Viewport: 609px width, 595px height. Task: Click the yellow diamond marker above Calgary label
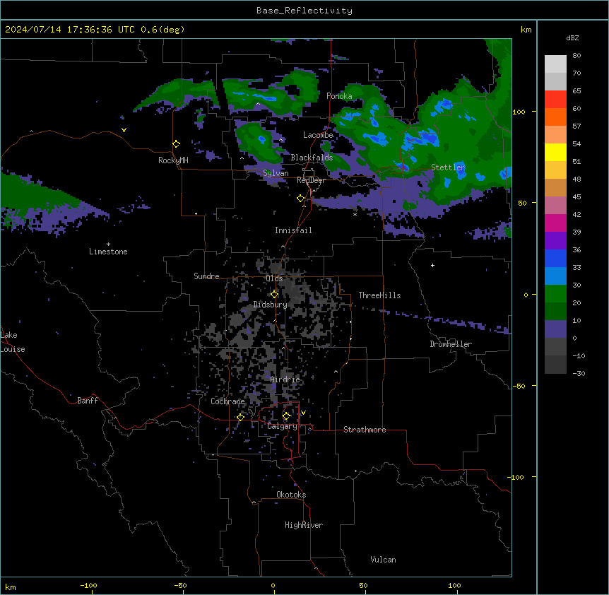click(286, 416)
